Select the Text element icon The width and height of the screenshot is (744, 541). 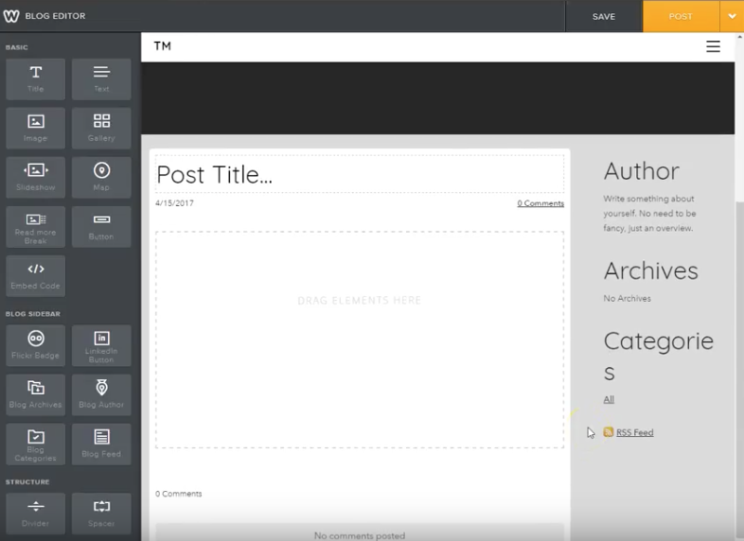pyautogui.click(x=101, y=79)
